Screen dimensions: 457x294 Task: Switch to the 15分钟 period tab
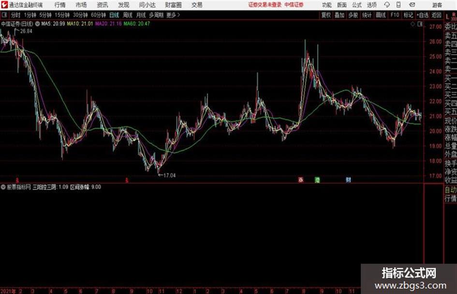click(62, 15)
